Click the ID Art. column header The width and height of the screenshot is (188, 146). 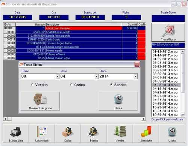[9, 24]
